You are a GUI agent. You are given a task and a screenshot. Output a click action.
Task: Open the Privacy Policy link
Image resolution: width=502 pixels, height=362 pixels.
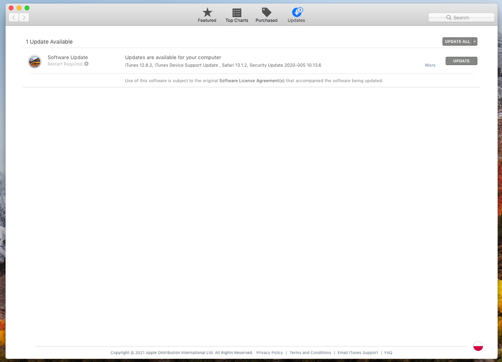269,352
